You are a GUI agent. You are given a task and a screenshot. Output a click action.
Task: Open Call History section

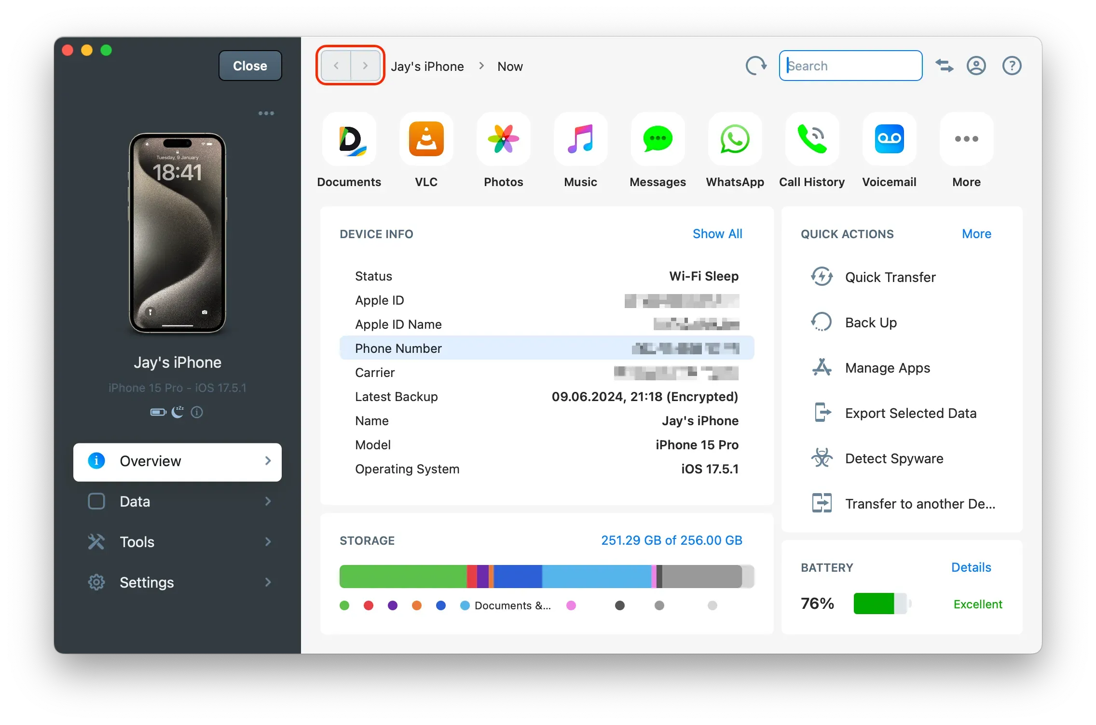click(x=812, y=139)
